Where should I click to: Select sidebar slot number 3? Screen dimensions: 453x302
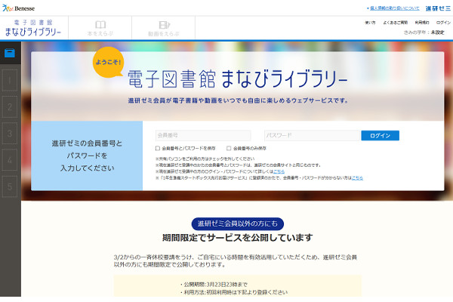click(x=10, y=134)
